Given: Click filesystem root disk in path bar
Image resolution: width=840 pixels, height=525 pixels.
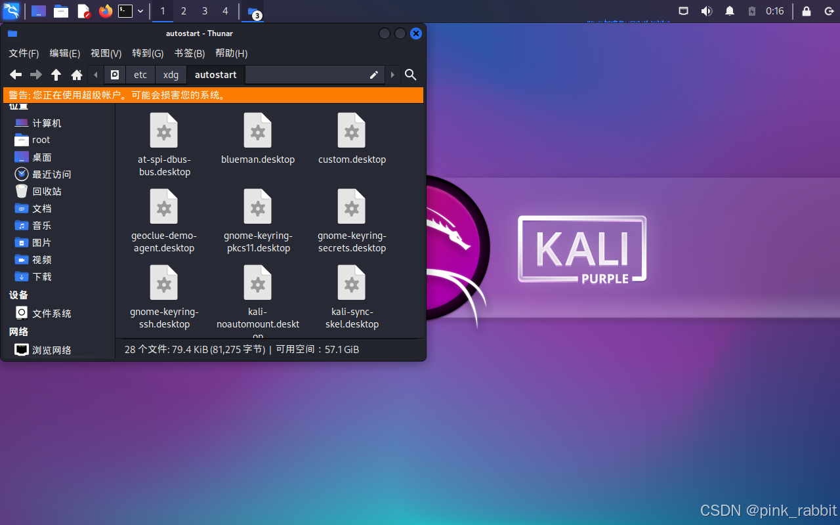Looking at the screenshot, I should (115, 75).
